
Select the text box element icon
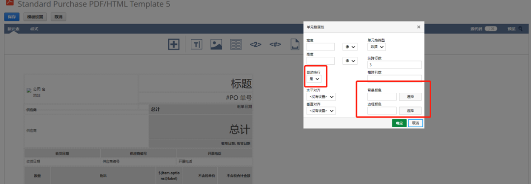coord(196,44)
